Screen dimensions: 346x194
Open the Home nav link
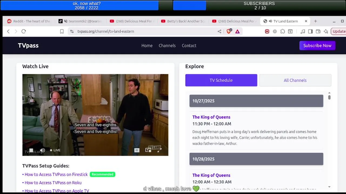point(147,46)
